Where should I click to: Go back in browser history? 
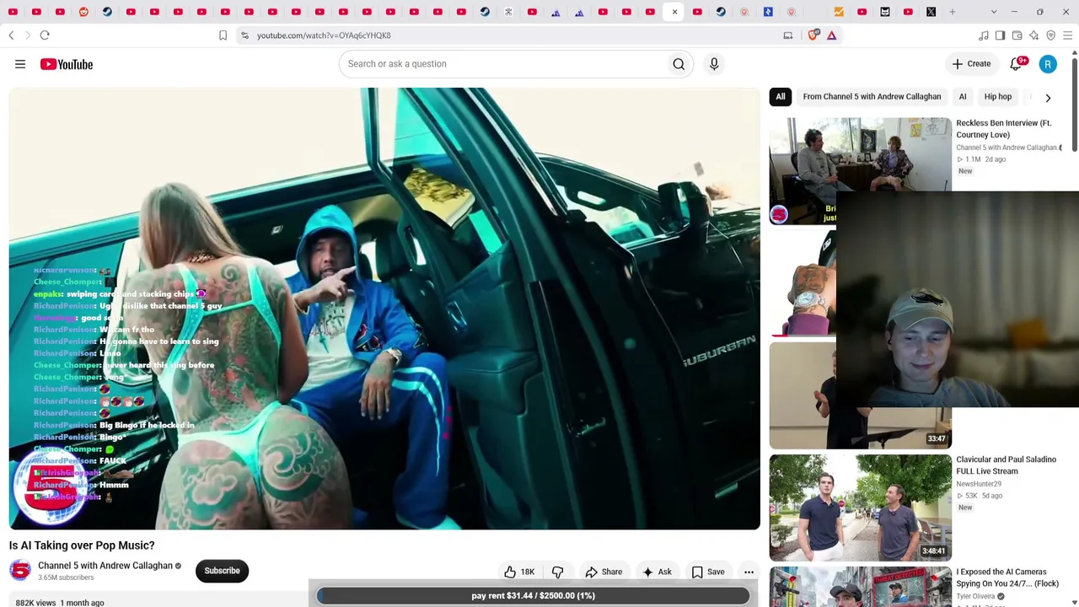tap(11, 35)
